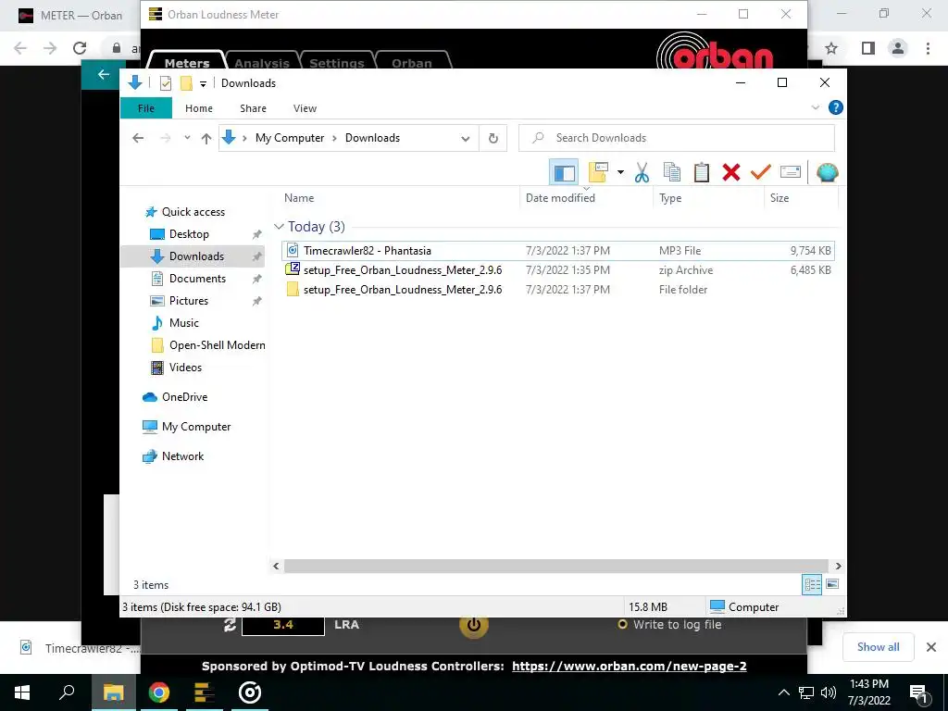The width and height of the screenshot is (948, 711).
Task: Click the envelope Email icon in toolbar
Action: (791, 172)
